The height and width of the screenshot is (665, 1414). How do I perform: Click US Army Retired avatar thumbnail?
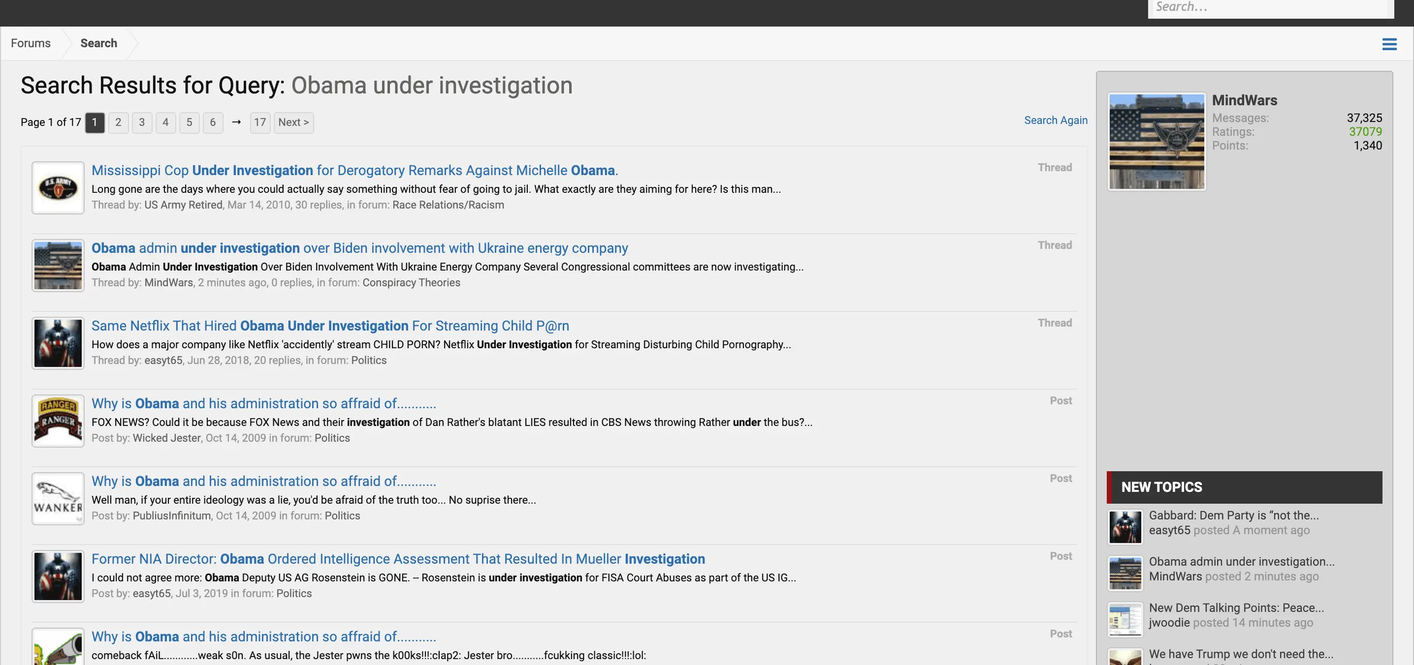pos(58,188)
